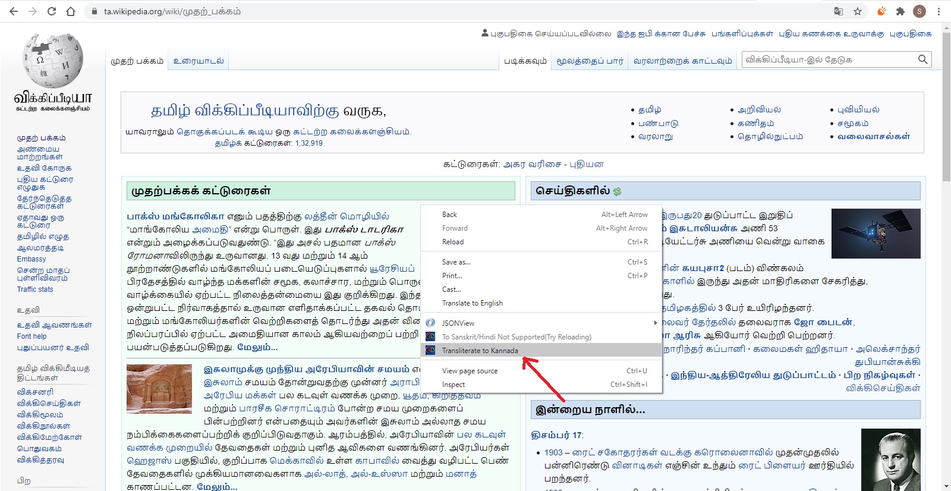Open the Extensions puzzle icon
The width and height of the screenshot is (951, 491).
click(x=900, y=11)
